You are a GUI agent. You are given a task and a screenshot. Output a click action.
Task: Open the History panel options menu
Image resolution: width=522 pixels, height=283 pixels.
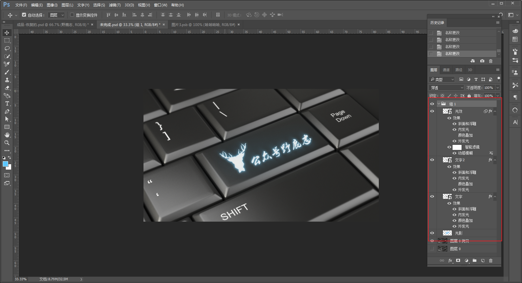point(498,23)
